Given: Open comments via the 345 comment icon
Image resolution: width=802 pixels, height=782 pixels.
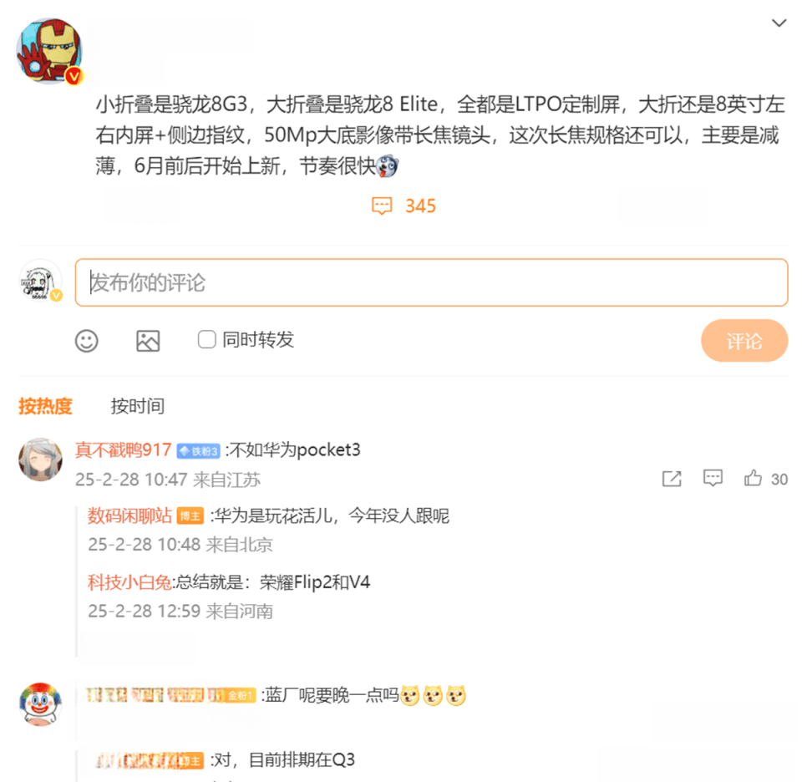Looking at the screenshot, I should coord(382,206).
